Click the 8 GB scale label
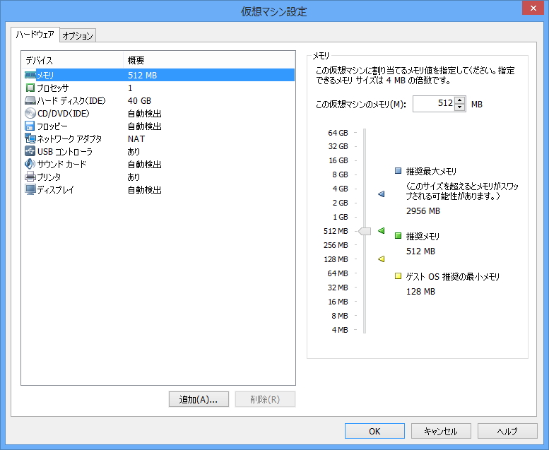Image resolution: width=549 pixels, height=450 pixels. [x=340, y=174]
